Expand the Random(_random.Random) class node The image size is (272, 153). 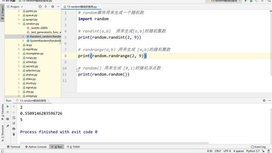(23, 37)
